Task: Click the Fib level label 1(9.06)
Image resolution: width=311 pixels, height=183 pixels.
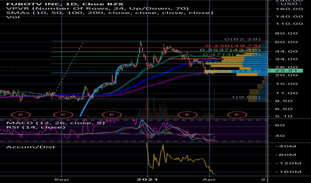Action: [246, 97]
